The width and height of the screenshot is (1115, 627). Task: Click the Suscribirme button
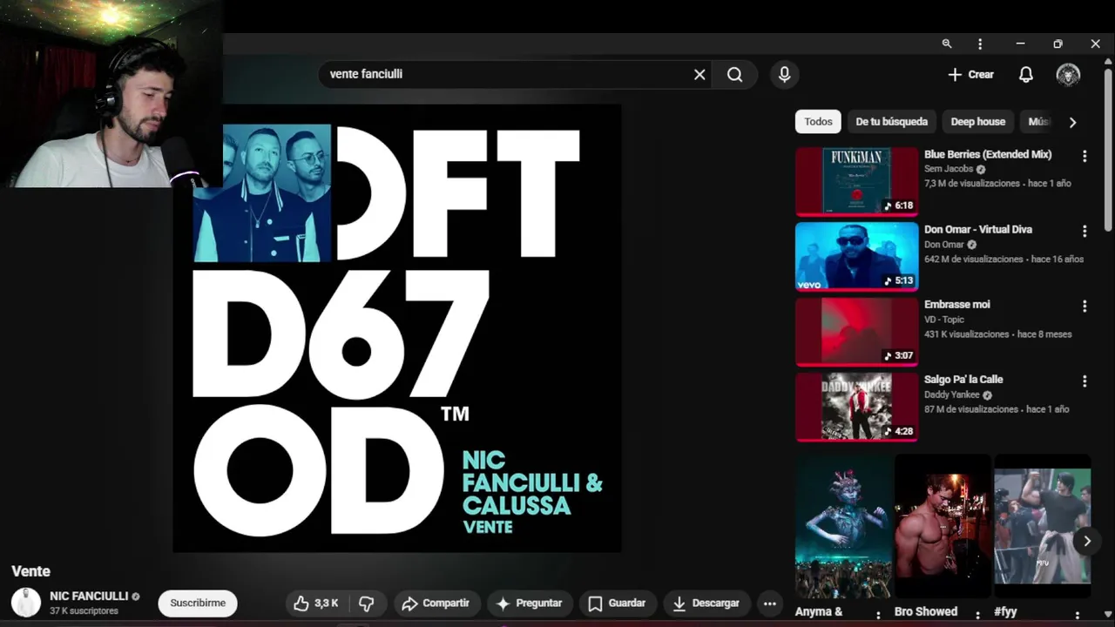click(198, 603)
